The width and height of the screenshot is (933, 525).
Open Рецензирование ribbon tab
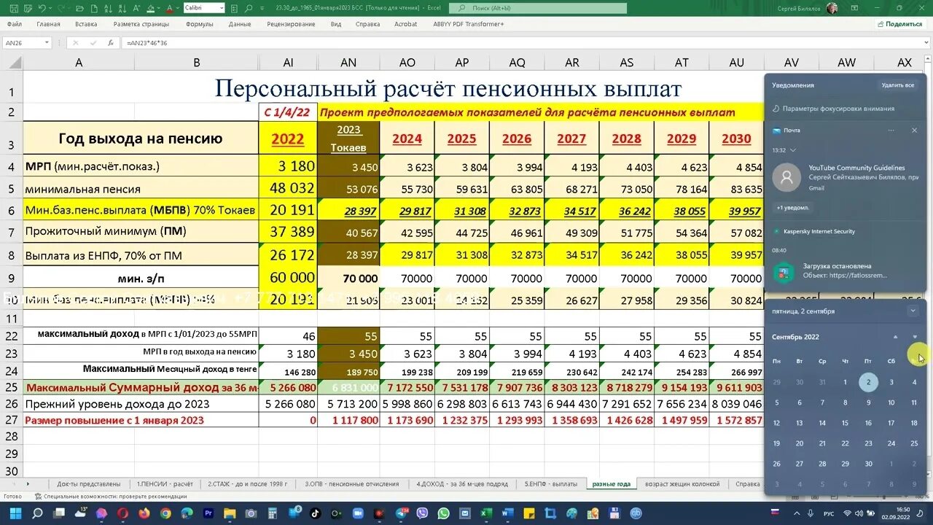point(292,24)
